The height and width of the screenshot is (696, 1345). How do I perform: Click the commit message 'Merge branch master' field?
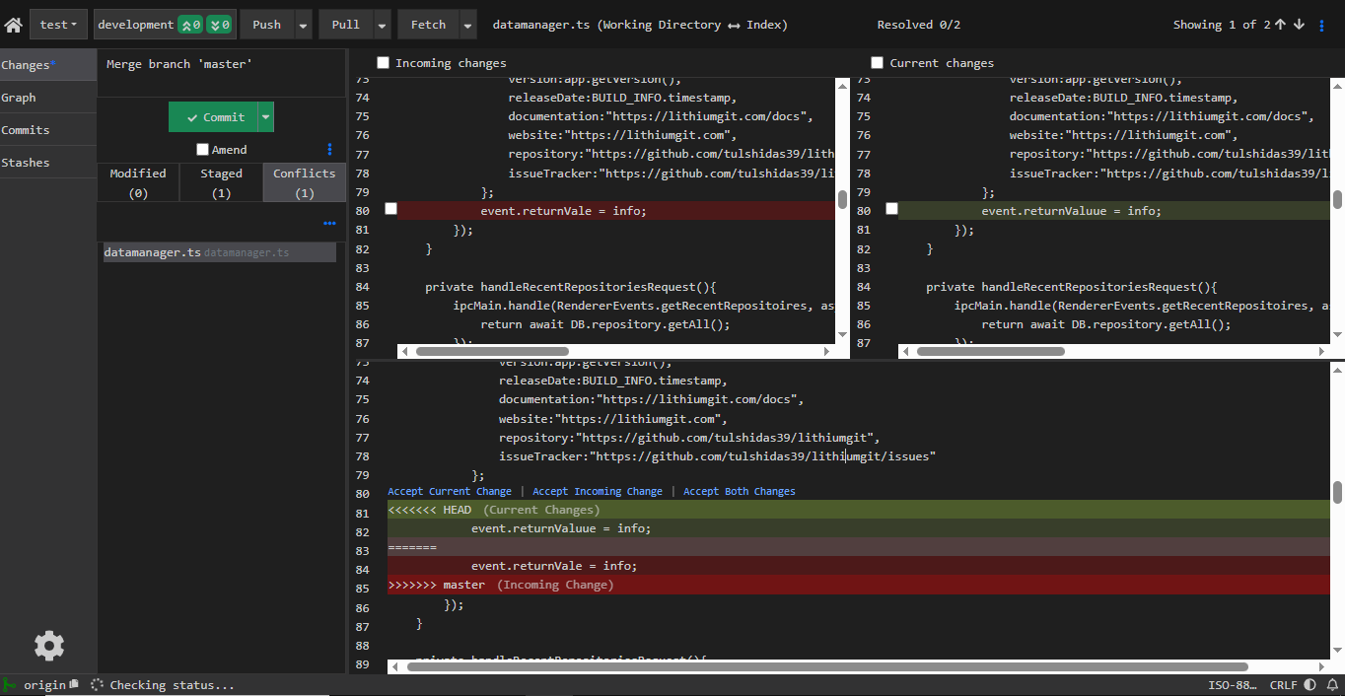tap(222, 72)
